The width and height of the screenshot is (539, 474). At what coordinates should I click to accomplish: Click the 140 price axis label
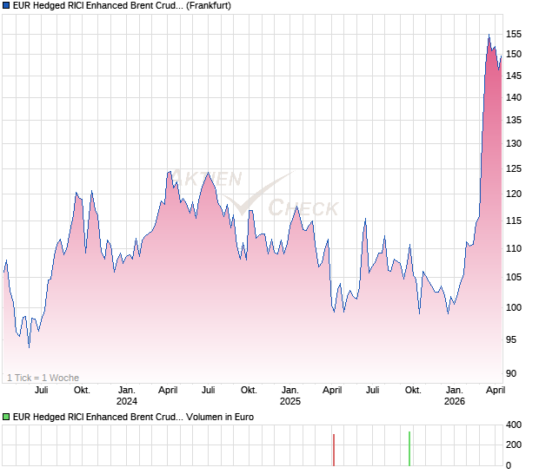(x=514, y=97)
